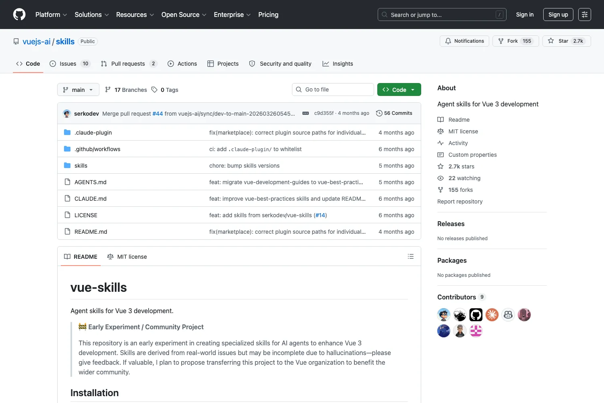Open the LICENSE file
604x403 pixels.
86,215
